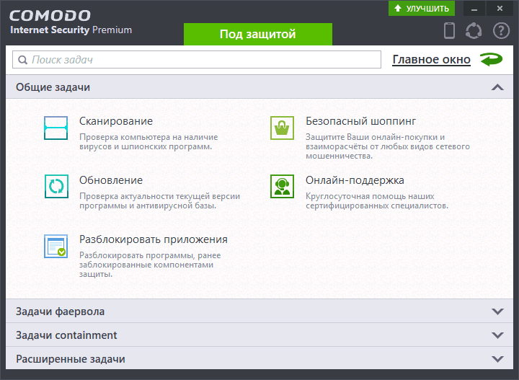Click the Общие задачи section header
Viewport: 519px width, 380px height.
[259, 87]
